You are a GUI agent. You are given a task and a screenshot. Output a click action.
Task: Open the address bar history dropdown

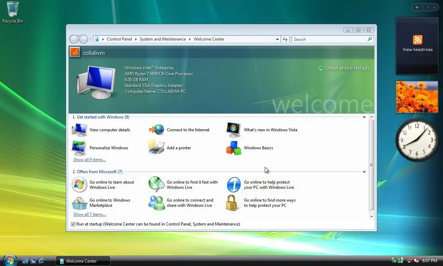click(x=277, y=39)
